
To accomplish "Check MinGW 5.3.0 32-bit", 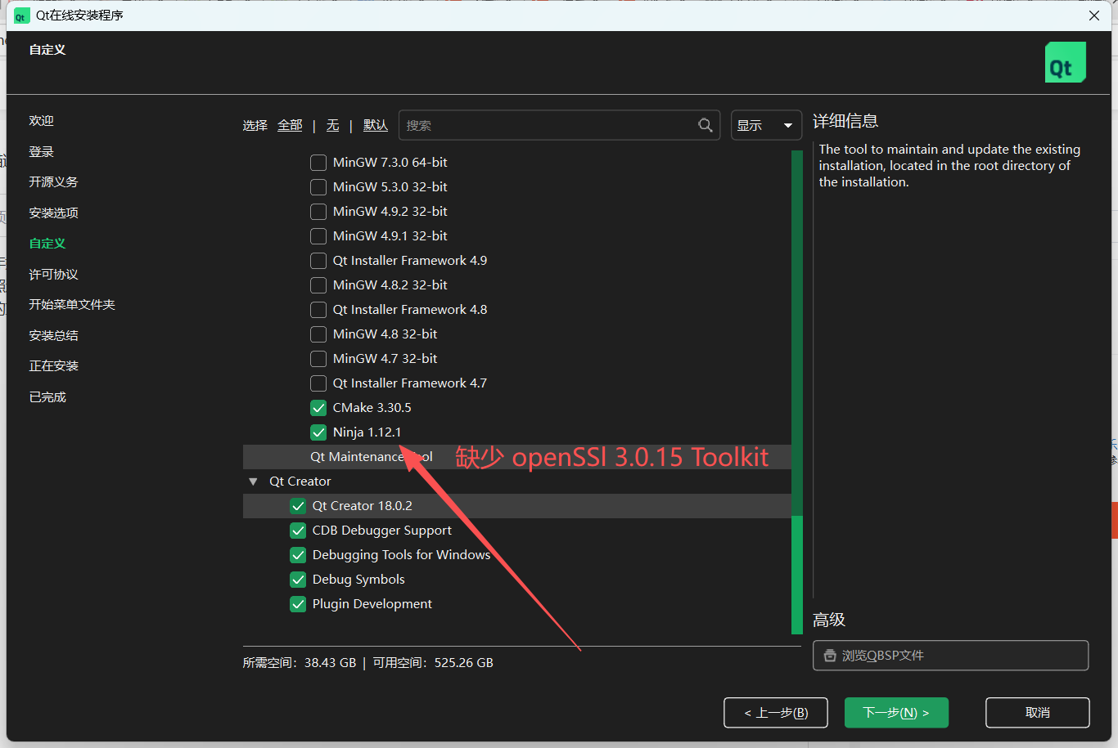I will point(318,187).
